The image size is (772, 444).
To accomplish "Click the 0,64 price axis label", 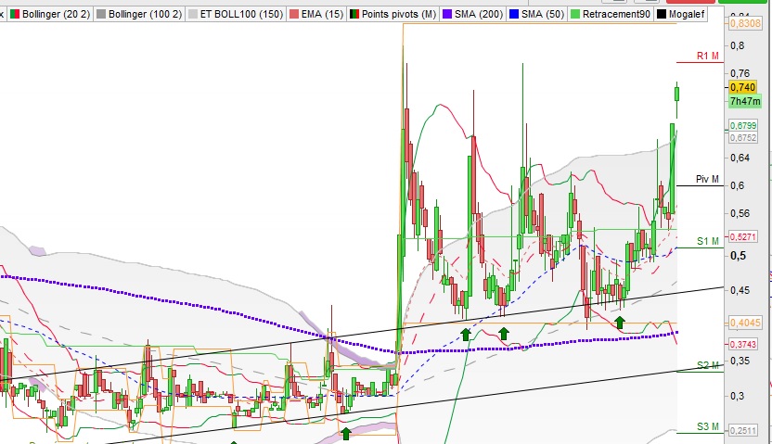I will coord(740,158).
